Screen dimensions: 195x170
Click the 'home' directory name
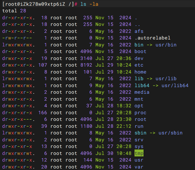(141, 72)
